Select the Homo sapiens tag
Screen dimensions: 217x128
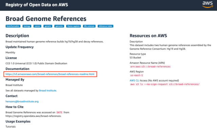point(73,26)
